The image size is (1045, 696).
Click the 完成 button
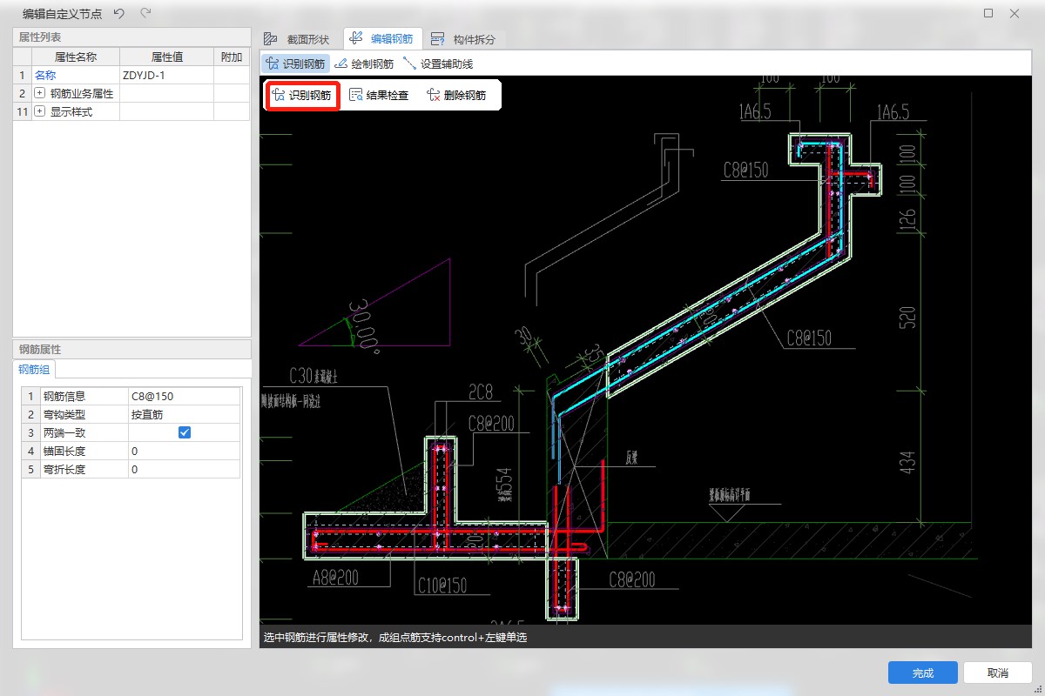(922, 673)
